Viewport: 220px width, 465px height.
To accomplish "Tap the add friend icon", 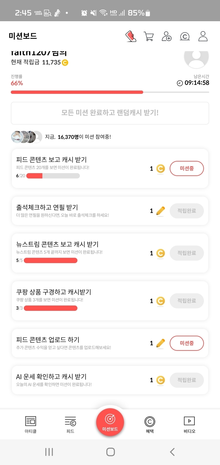I will [x=166, y=36].
